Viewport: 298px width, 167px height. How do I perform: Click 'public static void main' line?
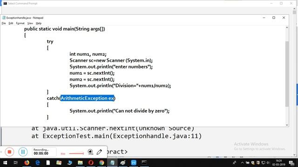coord(64,29)
